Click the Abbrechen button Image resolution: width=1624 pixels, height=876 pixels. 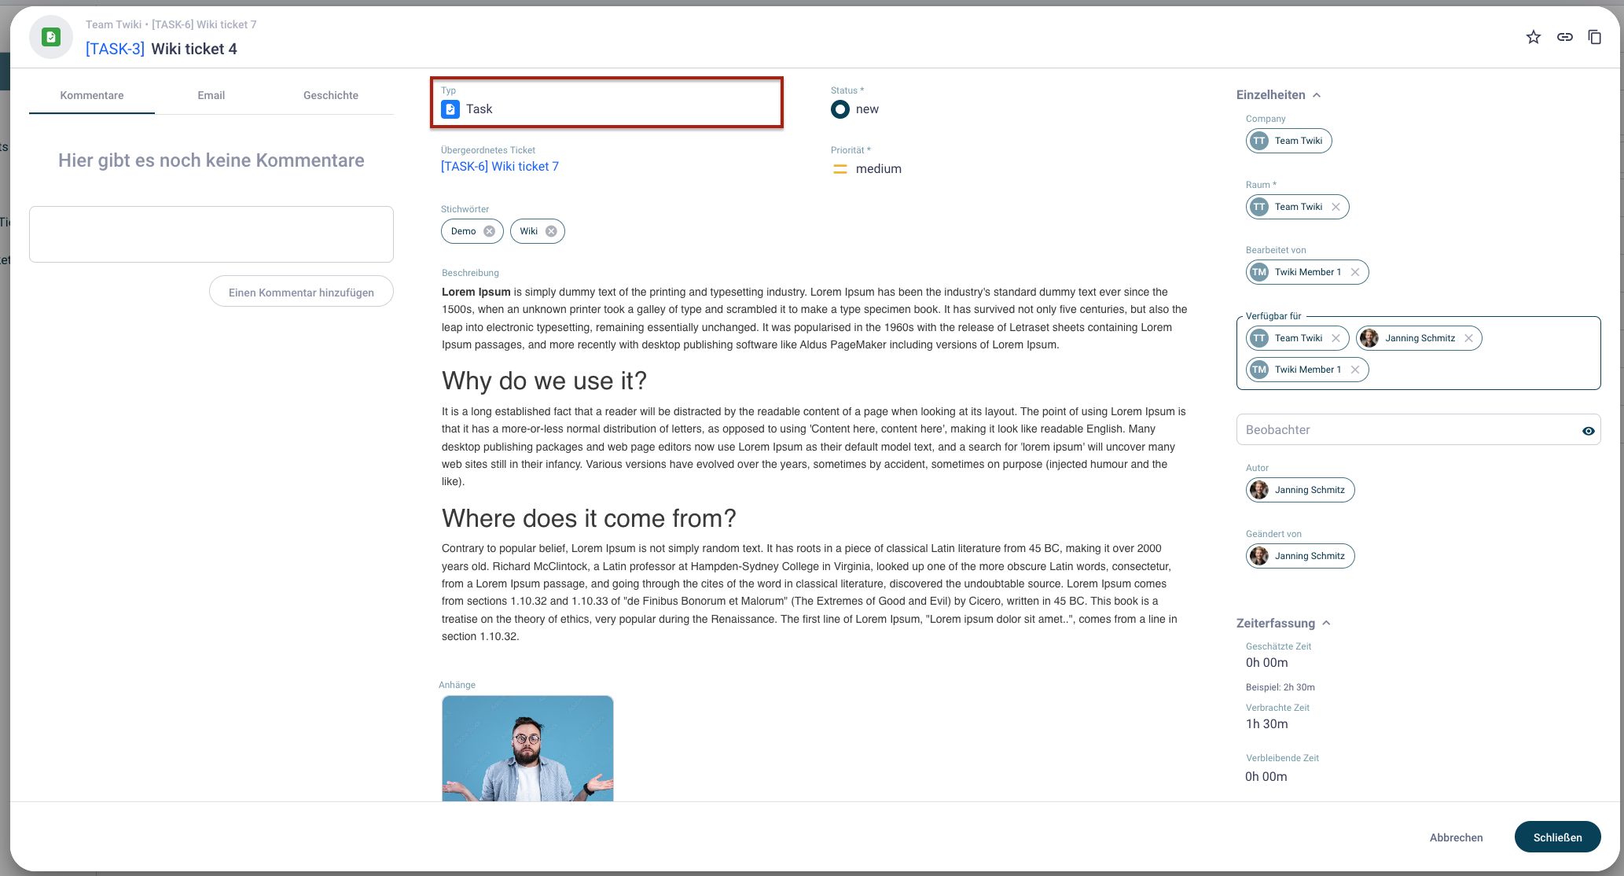click(x=1456, y=837)
